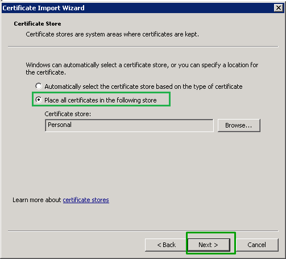Open the certificate stores help link
The height and width of the screenshot is (259, 286).
86,200
